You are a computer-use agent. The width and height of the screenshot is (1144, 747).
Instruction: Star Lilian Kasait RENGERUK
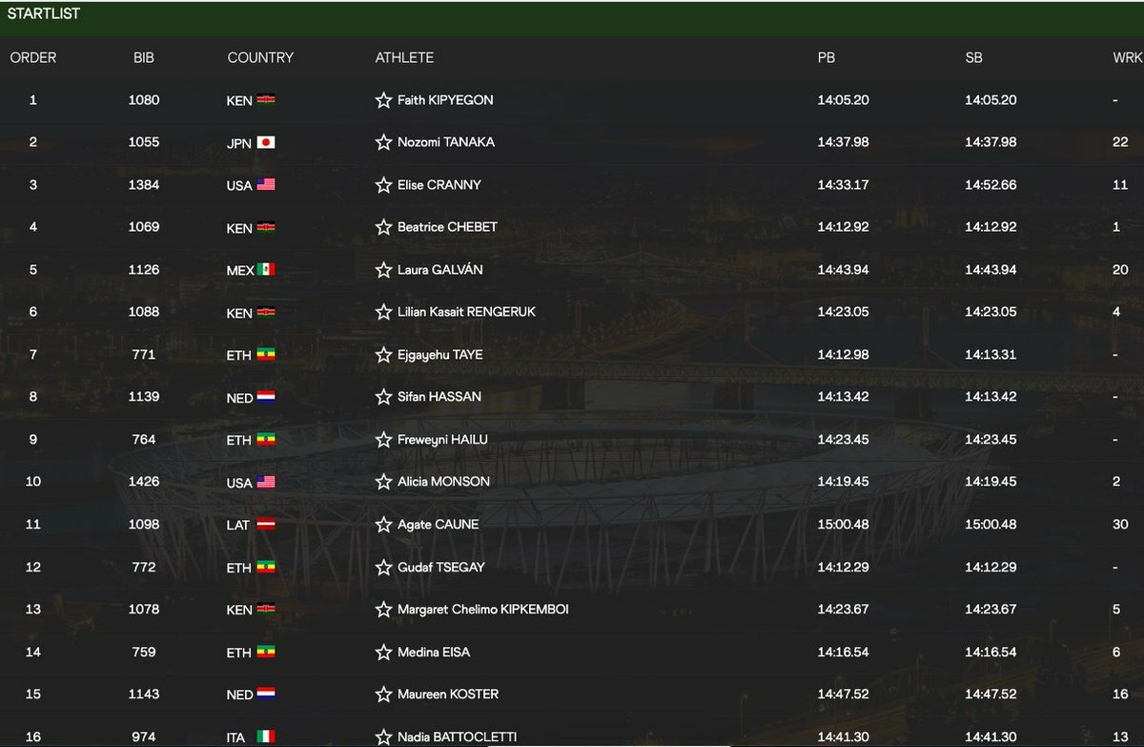tap(383, 312)
